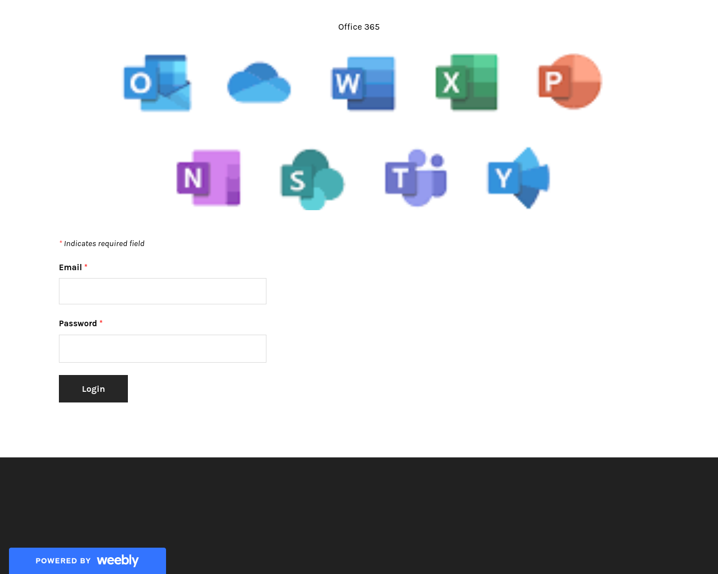
Task: Click the Yammer icon
Action: coord(519,178)
